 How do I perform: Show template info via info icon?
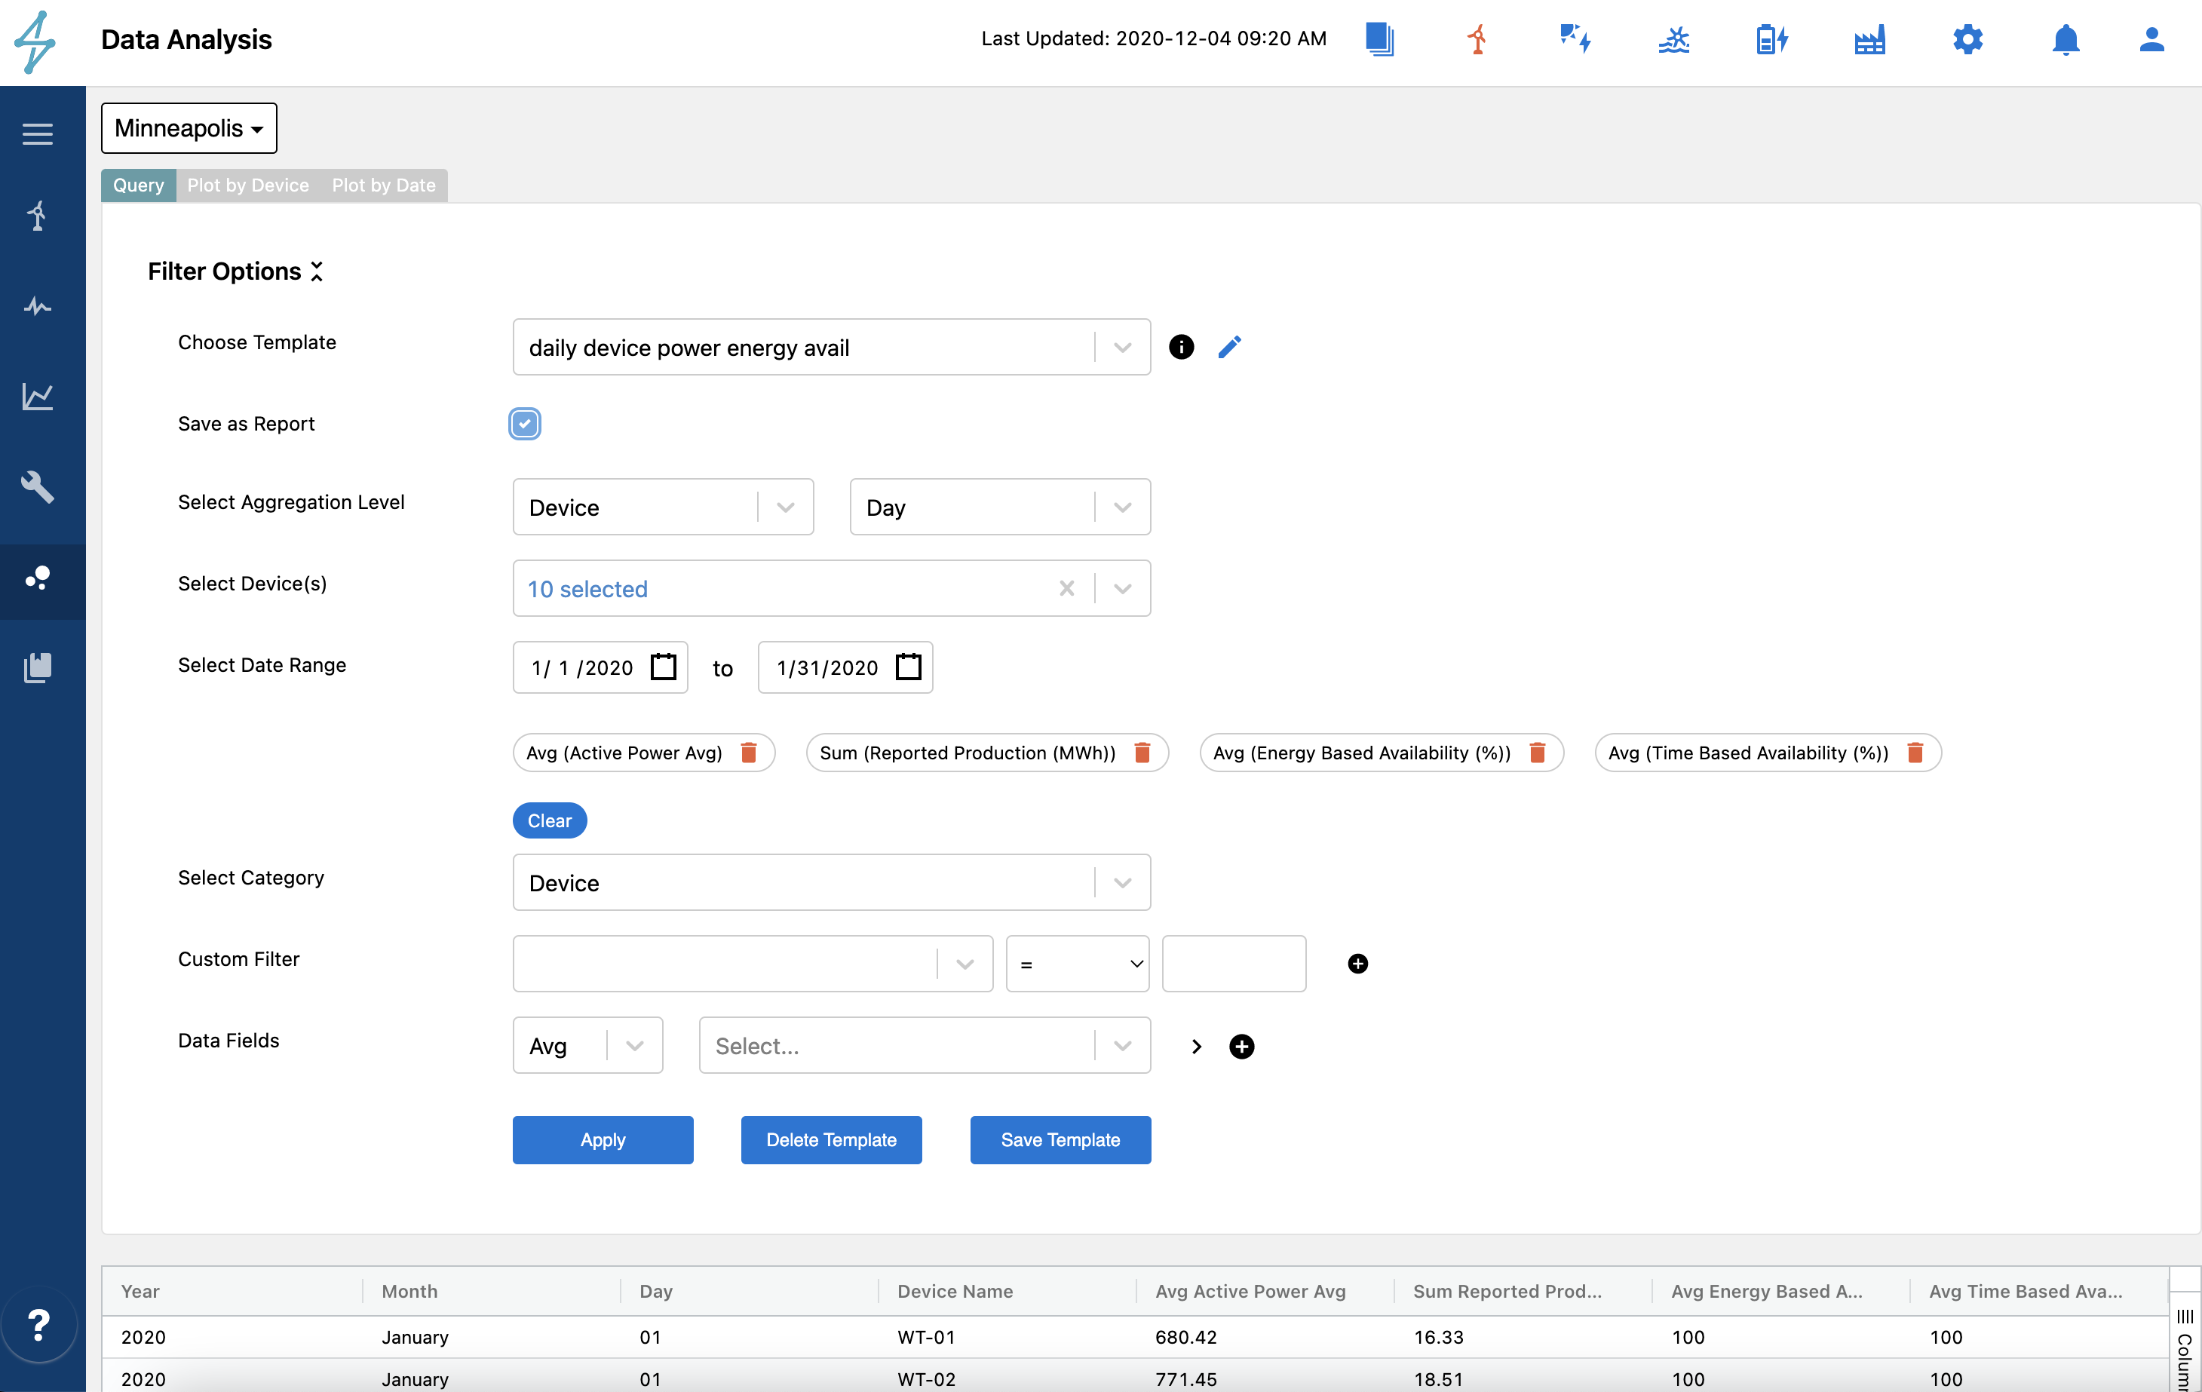[1180, 347]
